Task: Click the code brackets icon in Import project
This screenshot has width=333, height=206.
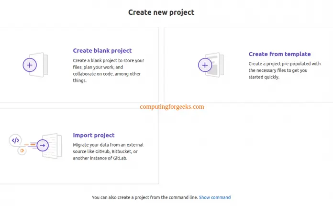Action: [x=15, y=140]
